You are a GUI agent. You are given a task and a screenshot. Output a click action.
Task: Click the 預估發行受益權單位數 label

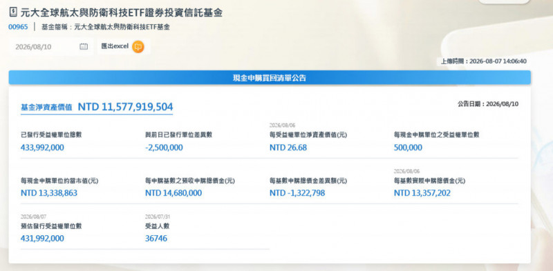pyautogui.click(x=51, y=226)
